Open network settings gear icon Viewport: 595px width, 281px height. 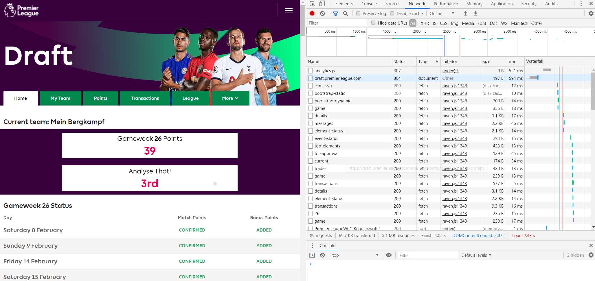[591, 13]
